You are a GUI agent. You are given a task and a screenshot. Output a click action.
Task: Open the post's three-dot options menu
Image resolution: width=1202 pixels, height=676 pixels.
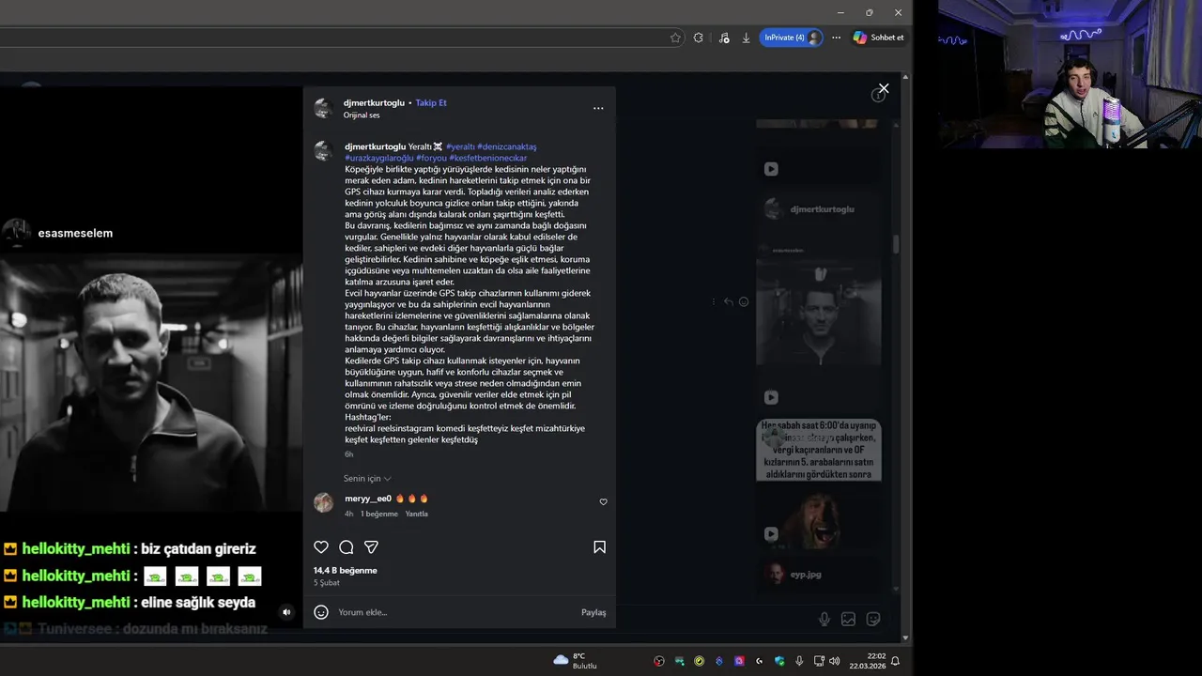click(598, 108)
